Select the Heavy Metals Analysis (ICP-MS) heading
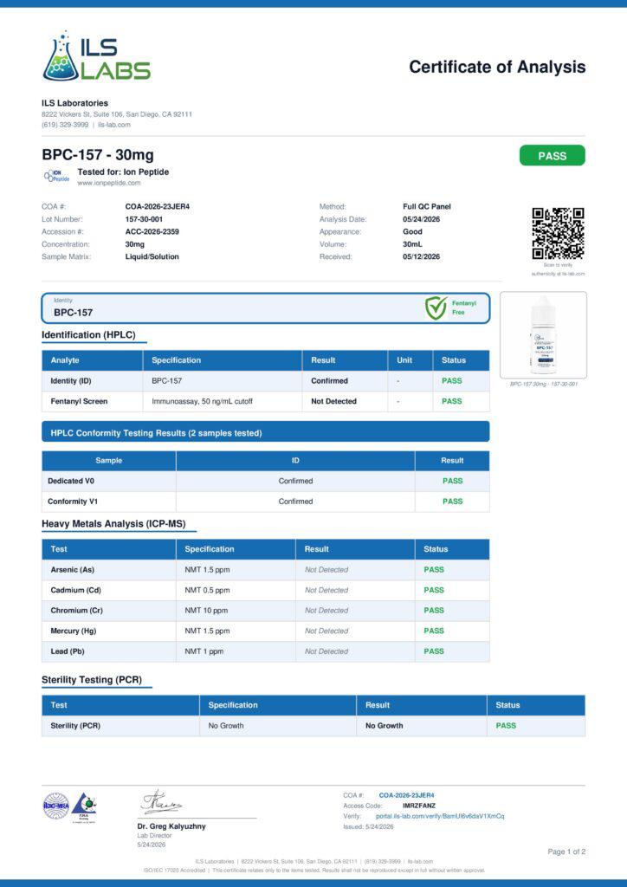This screenshot has height=887, width=627. [113, 524]
